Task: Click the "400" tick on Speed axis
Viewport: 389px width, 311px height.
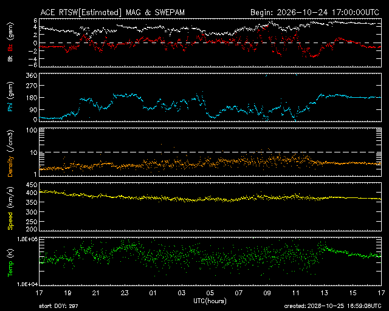Action: click(32, 193)
